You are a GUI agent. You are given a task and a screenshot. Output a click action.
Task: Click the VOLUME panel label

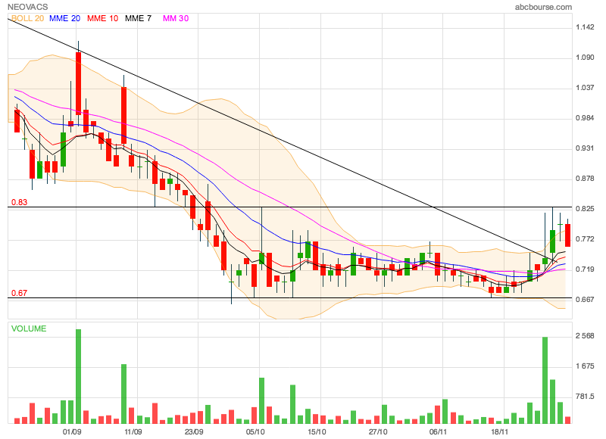29,328
